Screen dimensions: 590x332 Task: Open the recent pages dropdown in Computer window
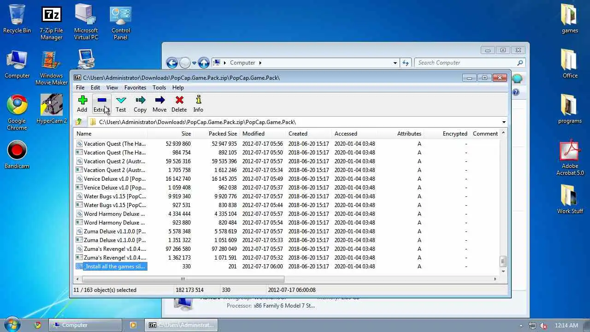point(194,63)
